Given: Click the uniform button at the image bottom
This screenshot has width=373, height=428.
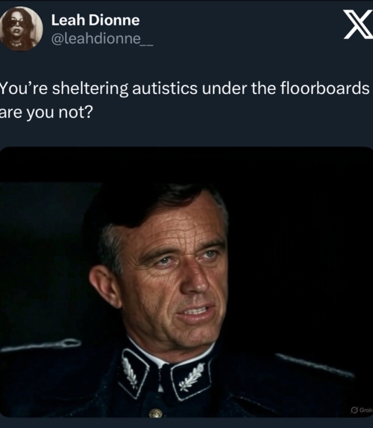Looking at the screenshot, I should pyautogui.click(x=156, y=412).
